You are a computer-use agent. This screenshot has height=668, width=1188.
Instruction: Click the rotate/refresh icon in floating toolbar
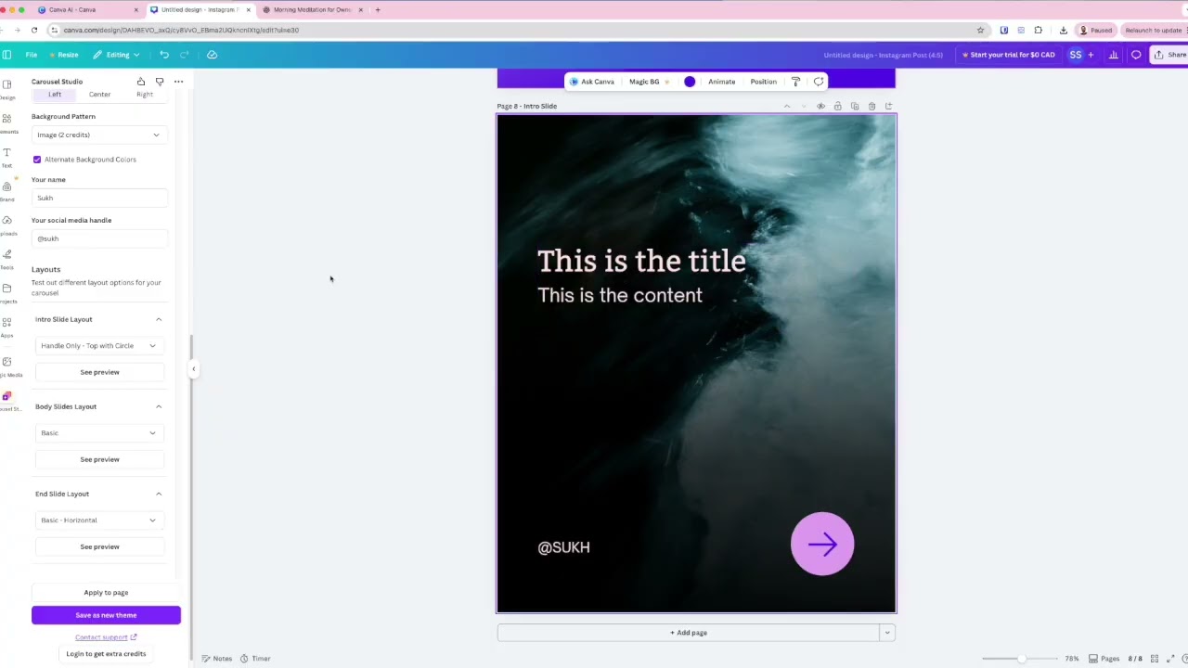[x=819, y=82]
